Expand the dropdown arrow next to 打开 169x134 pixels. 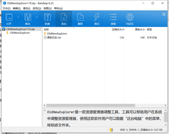point(18,17)
